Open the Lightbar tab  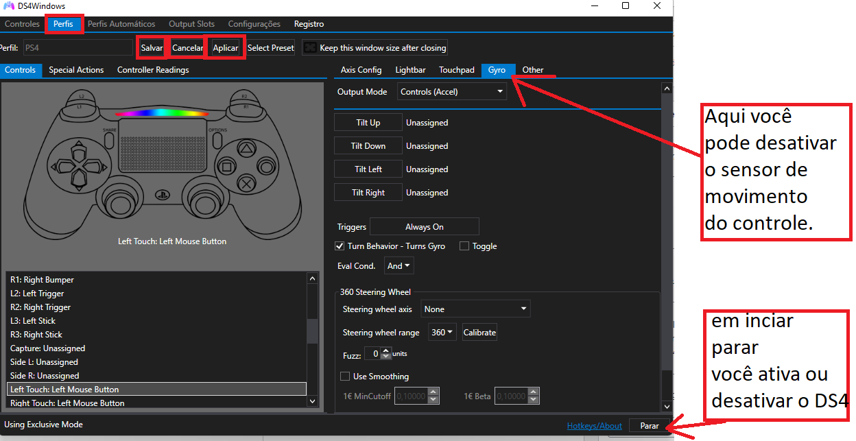pyautogui.click(x=410, y=70)
